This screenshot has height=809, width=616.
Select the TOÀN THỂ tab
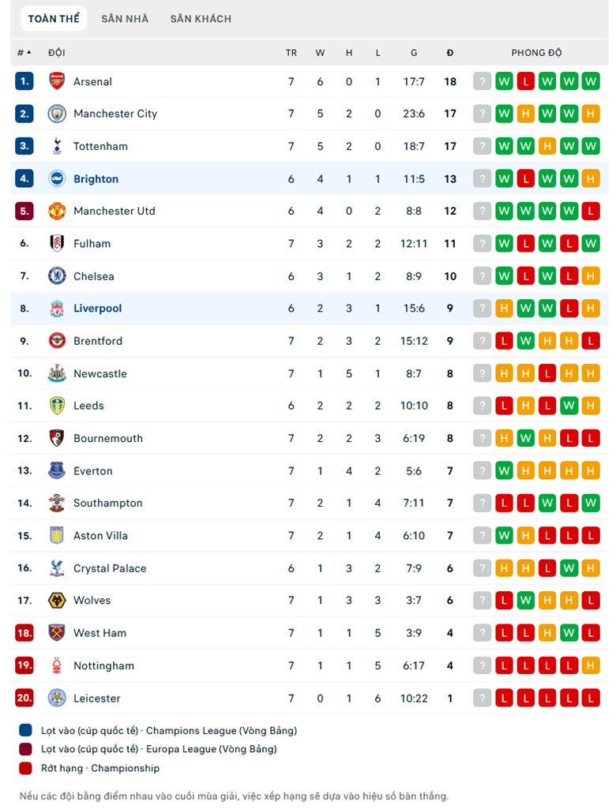[54, 19]
